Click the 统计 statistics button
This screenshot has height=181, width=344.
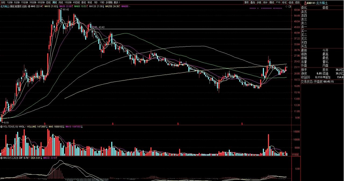coord(265,2)
